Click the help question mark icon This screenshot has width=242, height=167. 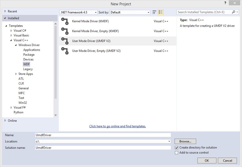point(225,3)
